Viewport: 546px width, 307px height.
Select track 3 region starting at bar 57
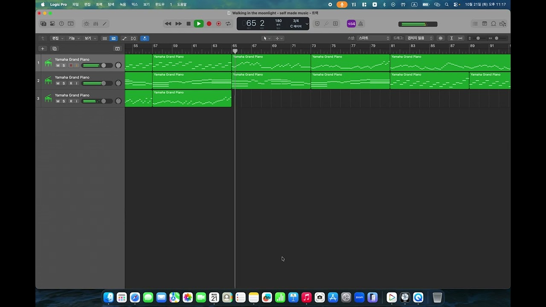[192, 98]
